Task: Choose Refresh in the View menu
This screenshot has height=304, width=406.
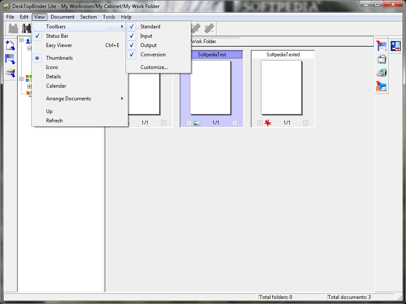Action: (x=80, y=121)
